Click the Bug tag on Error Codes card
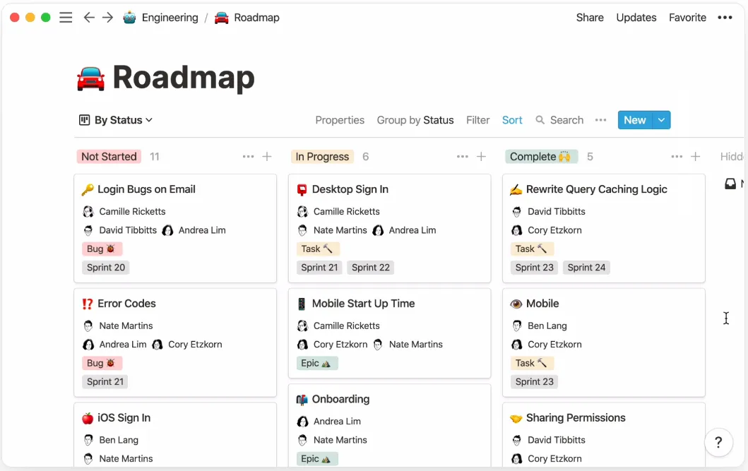 pos(102,363)
